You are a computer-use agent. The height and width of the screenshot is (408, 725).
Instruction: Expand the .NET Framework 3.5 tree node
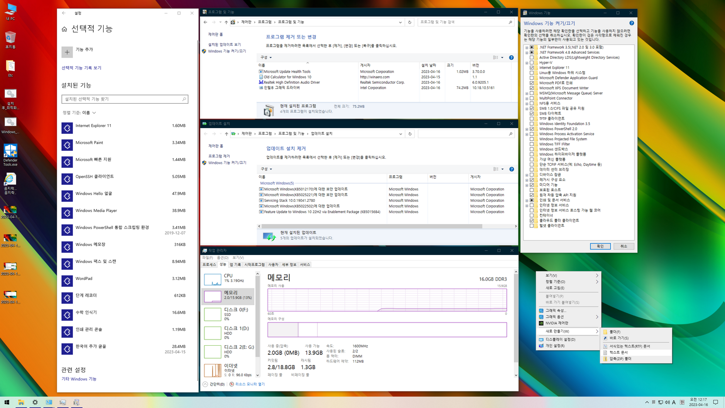(x=527, y=48)
